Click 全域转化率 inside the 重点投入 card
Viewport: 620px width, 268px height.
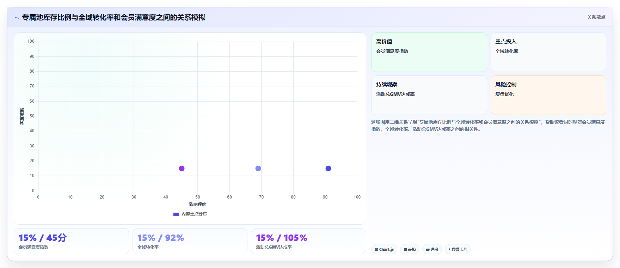point(507,51)
